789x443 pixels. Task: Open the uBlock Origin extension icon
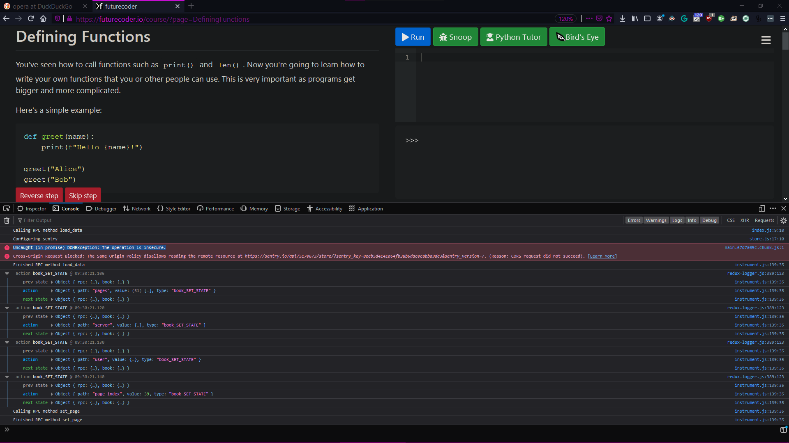click(710, 18)
